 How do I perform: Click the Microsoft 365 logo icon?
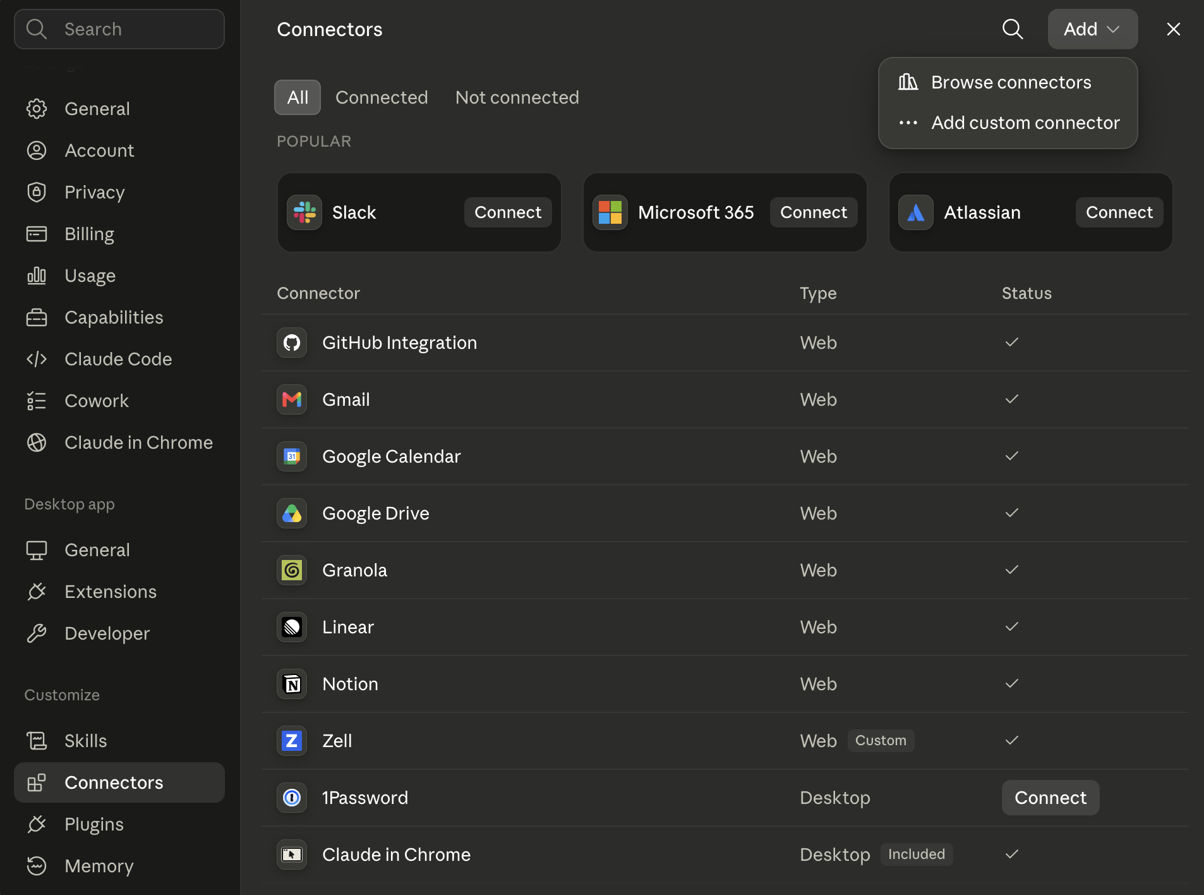click(x=610, y=212)
